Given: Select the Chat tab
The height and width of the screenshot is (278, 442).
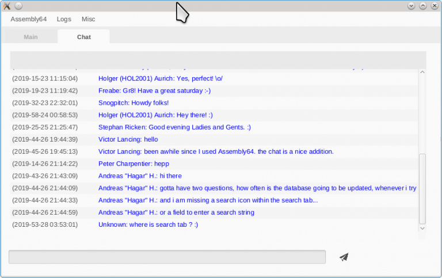Looking at the screenshot, I should click(83, 37).
